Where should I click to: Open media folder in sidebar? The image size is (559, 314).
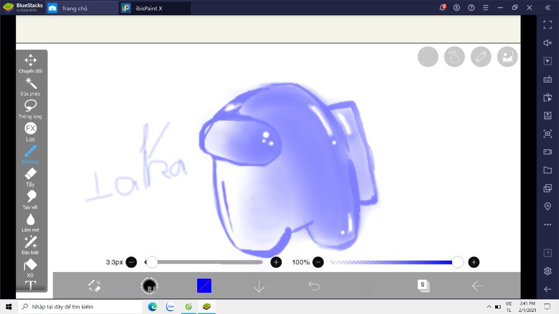[x=548, y=170]
